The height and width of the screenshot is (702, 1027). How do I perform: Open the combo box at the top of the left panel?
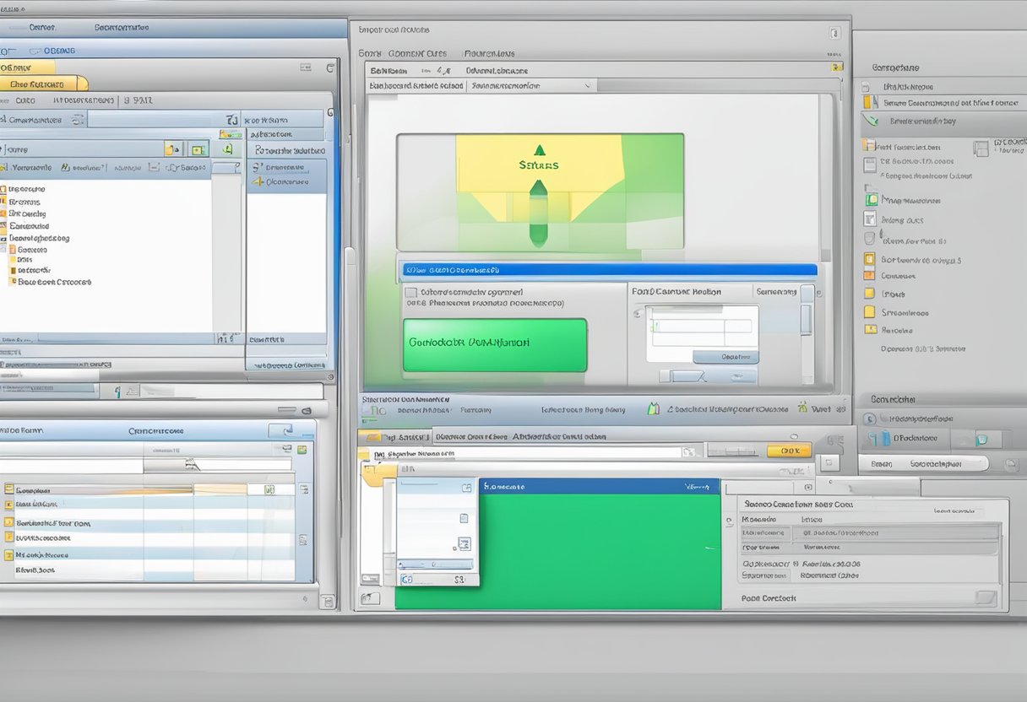coord(160,120)
